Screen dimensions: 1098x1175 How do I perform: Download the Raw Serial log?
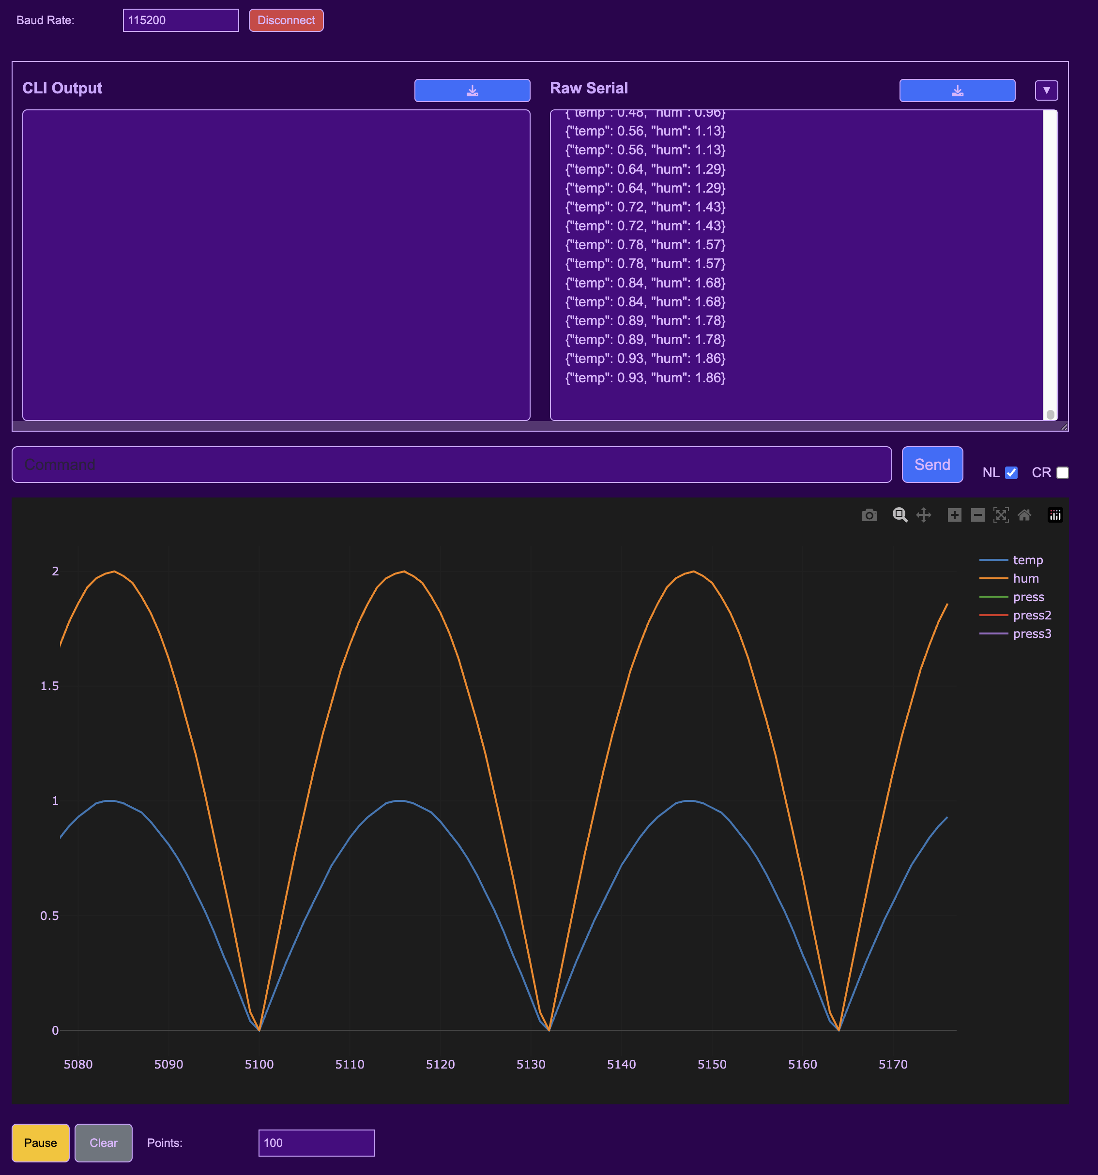tap(957, 90)
